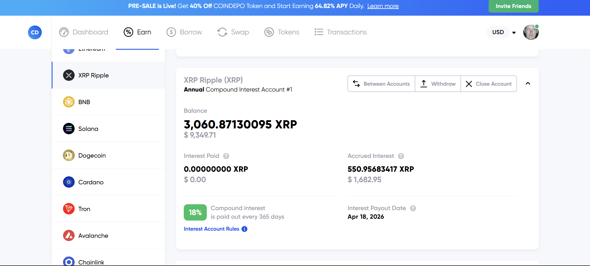Click the XRP Ripple (XRP) account title

click(213, 80)
